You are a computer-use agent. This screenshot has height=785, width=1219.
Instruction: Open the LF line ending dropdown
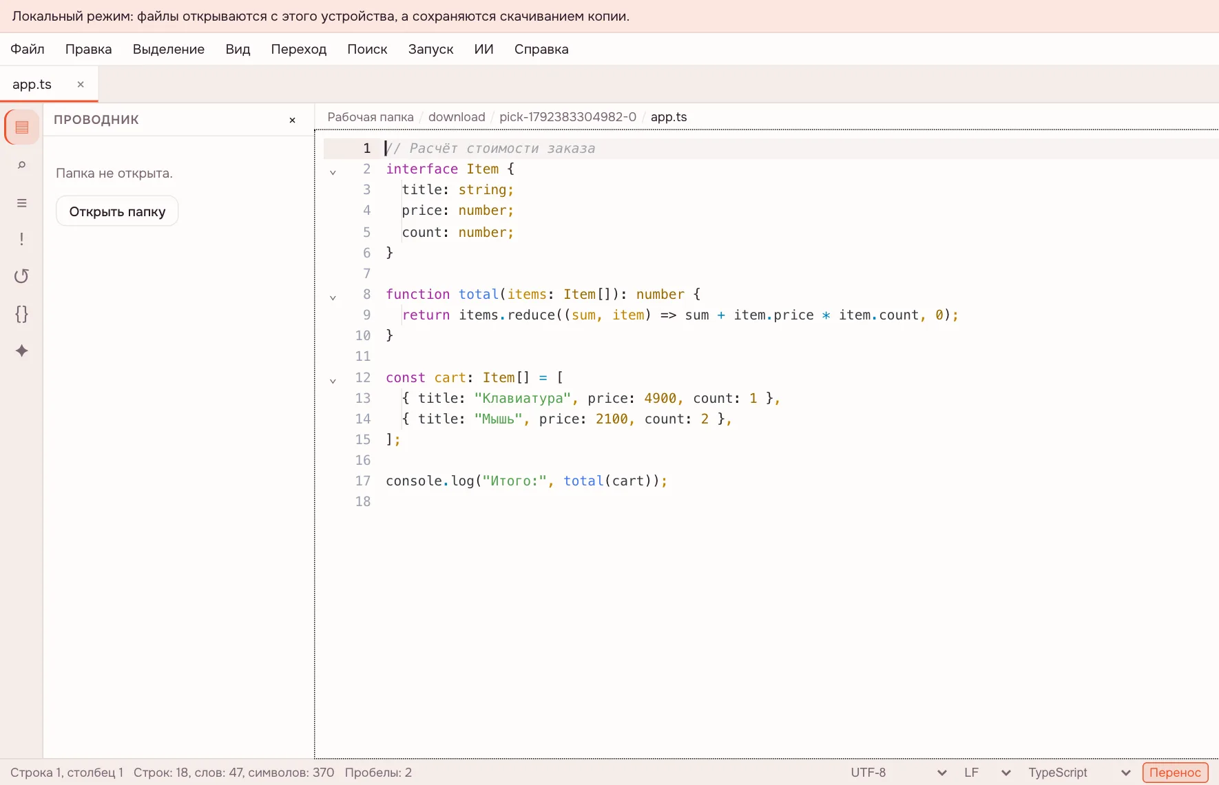click(x=988, y=773)
